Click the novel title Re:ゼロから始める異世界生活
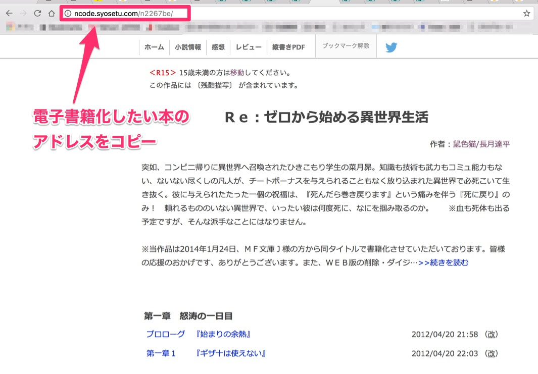The height and width of the screenshot is (374, 538). click(326, 117)
